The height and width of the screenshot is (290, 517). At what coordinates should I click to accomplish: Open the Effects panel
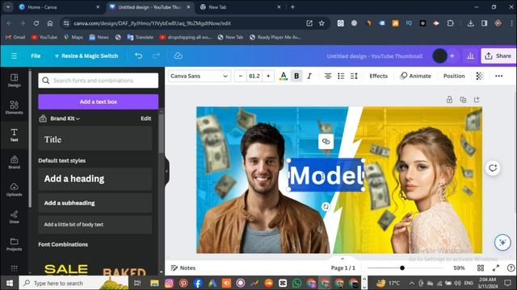point(378,76)
